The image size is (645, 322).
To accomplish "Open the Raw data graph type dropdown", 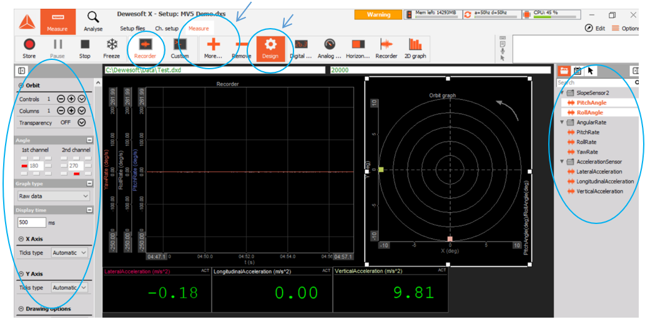I will (x=54, y=196).
